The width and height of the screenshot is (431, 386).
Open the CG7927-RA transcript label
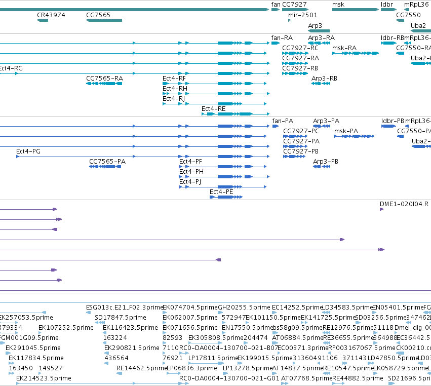pos(300,58)
